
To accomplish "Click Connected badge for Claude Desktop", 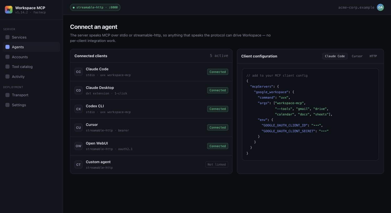I will click(218, 90).
